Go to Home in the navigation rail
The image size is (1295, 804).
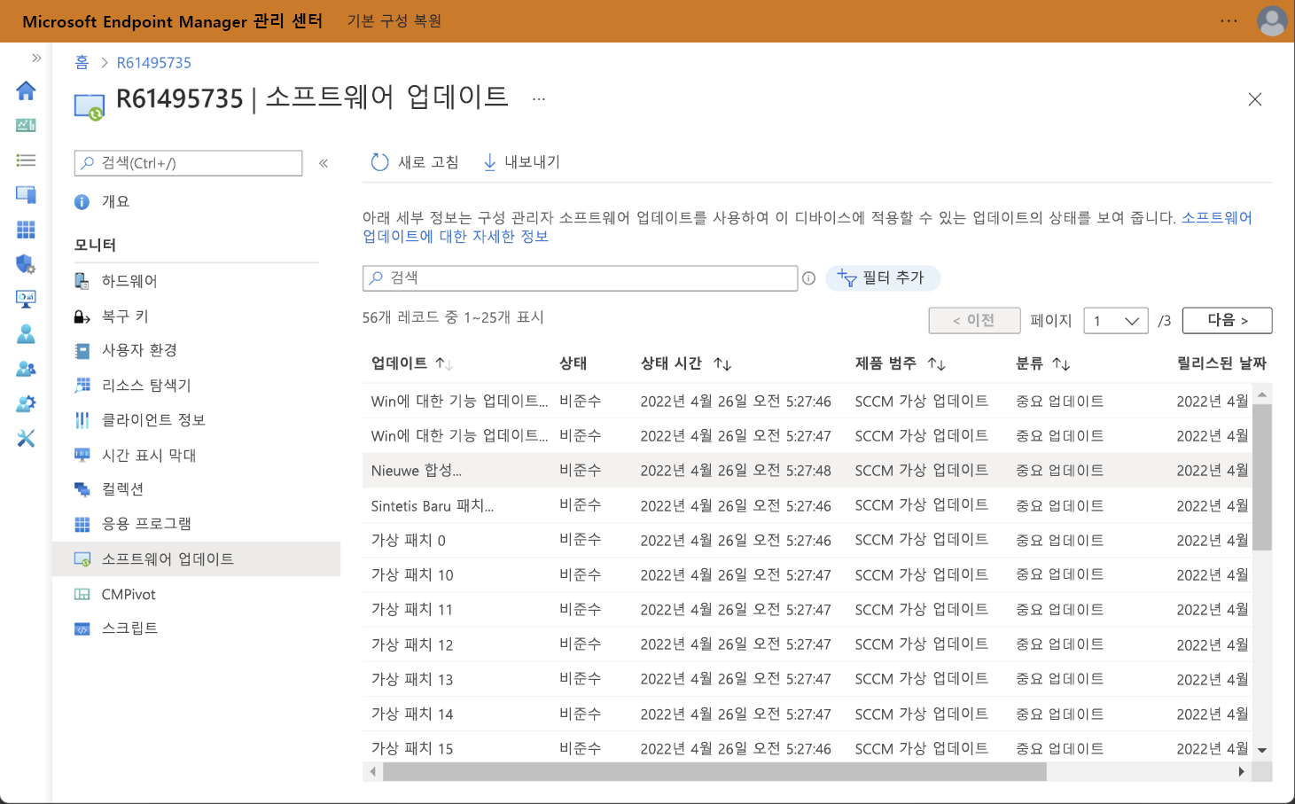26,90
